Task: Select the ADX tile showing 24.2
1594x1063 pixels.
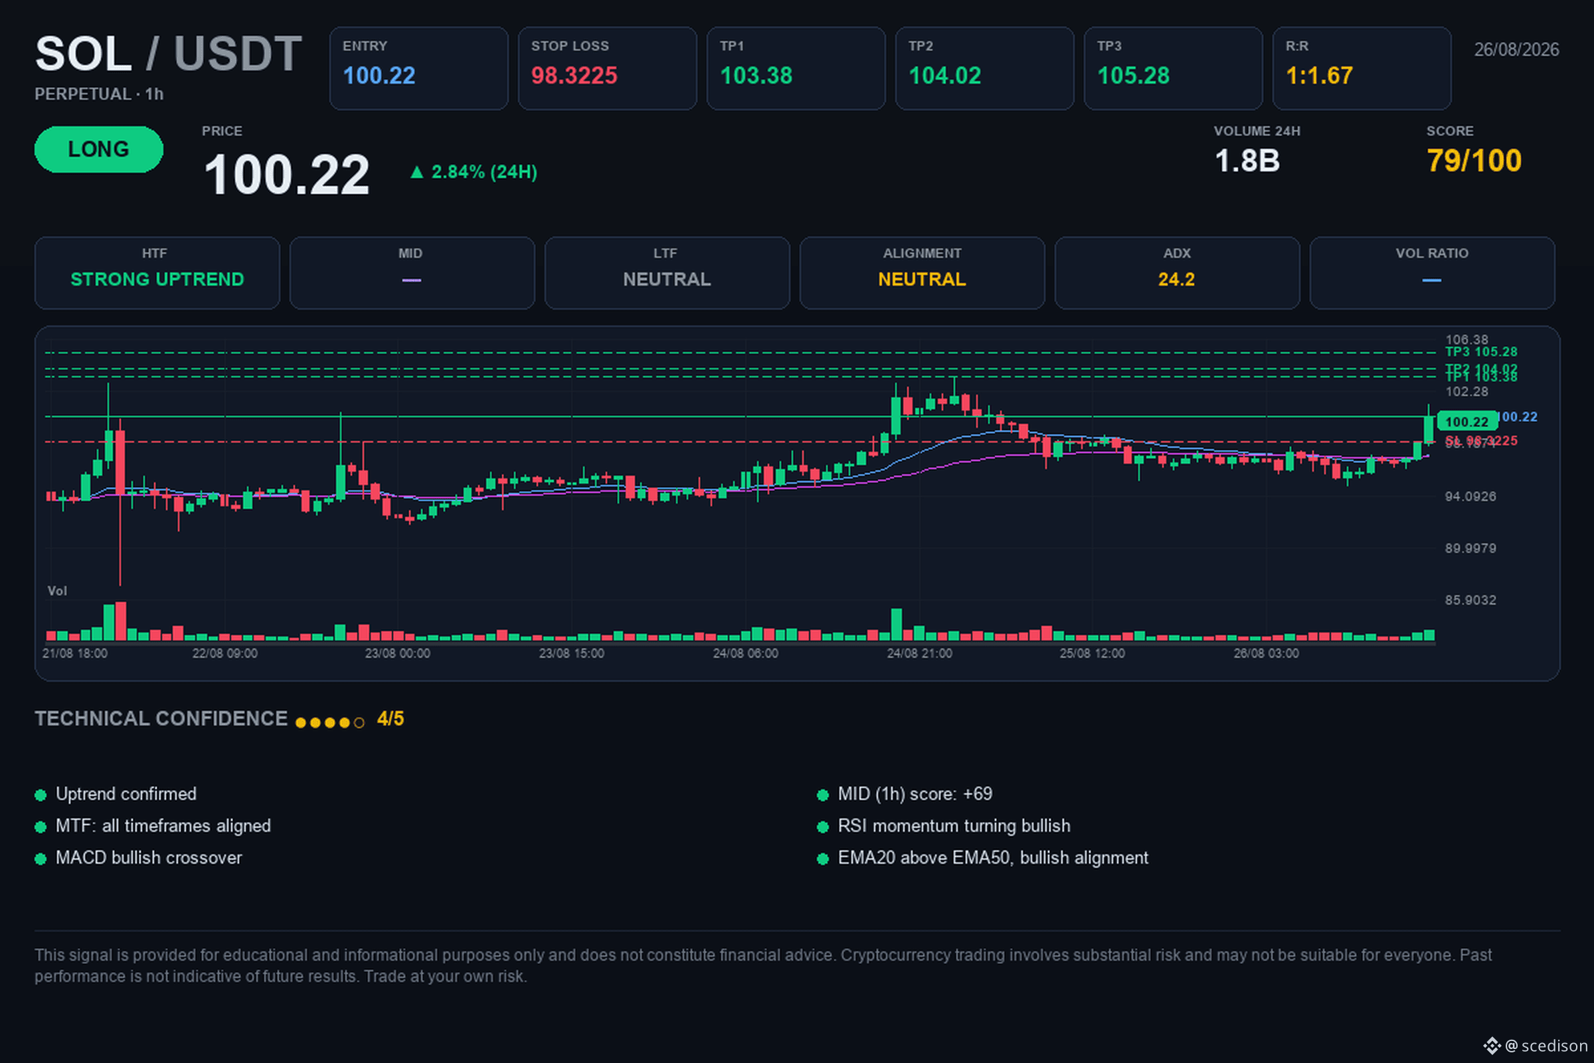Action: 1177,273
